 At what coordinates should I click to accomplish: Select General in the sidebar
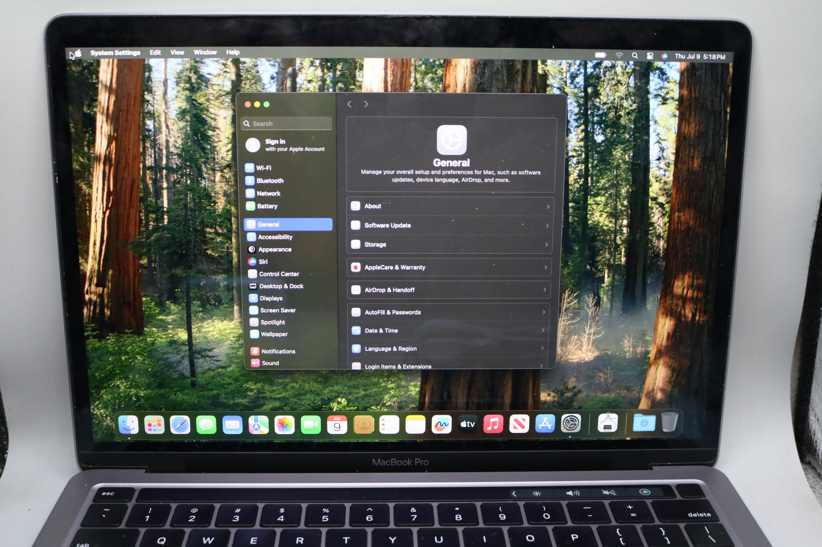288,224
